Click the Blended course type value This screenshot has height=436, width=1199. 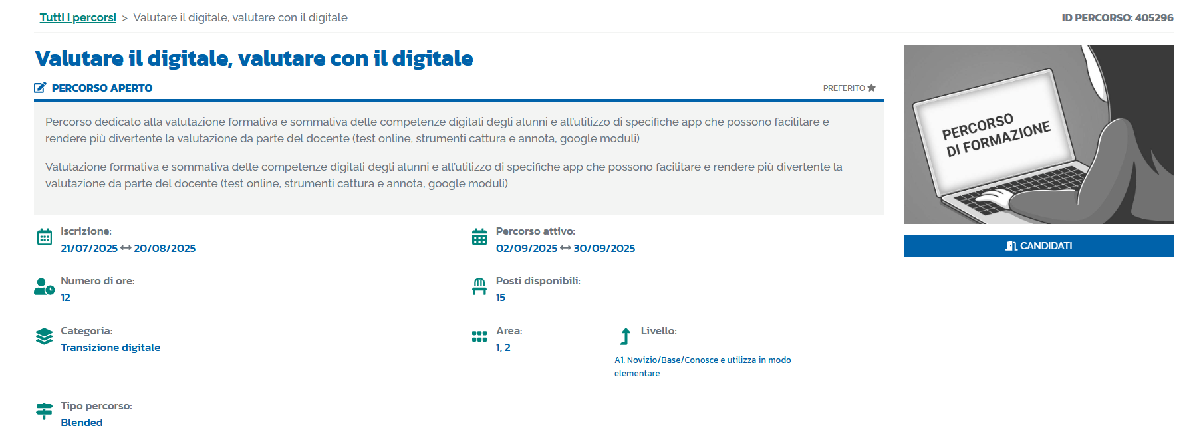coord(82,423)
